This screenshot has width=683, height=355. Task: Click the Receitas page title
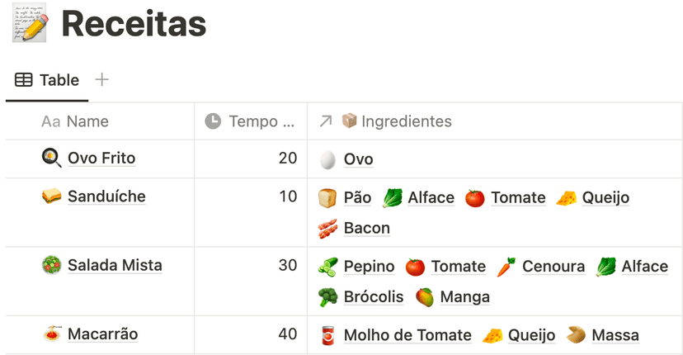134,23
